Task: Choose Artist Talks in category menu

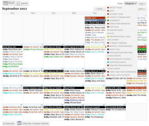Action: tap(122, 8)
